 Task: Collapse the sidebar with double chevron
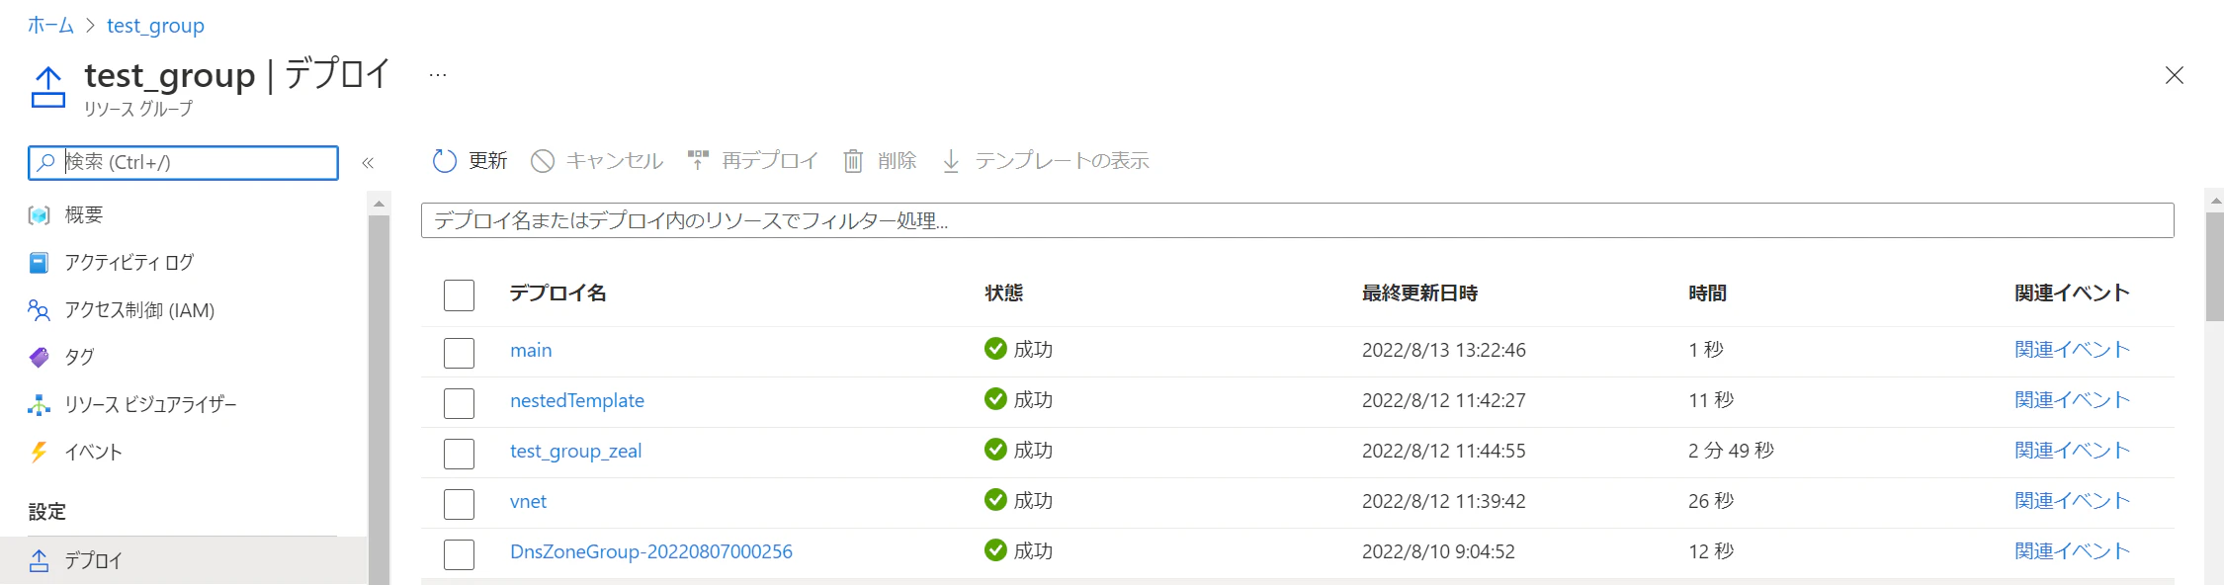[x=368, y=163]
